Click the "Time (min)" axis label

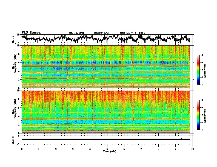click(x=110, y=151)
